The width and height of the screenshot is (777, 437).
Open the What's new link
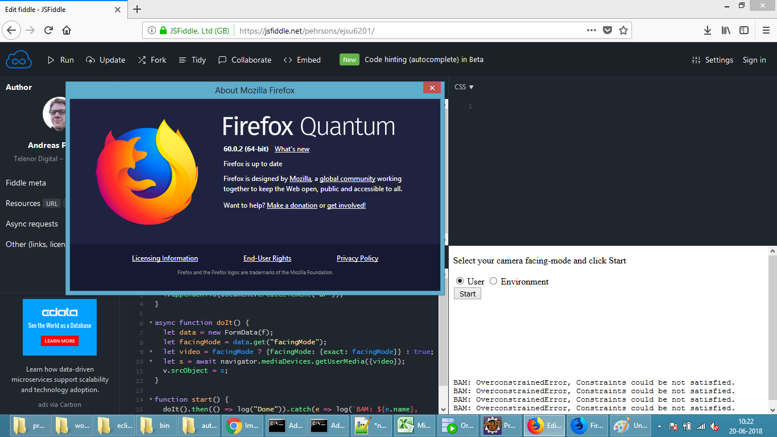click(x=292, y=149)
